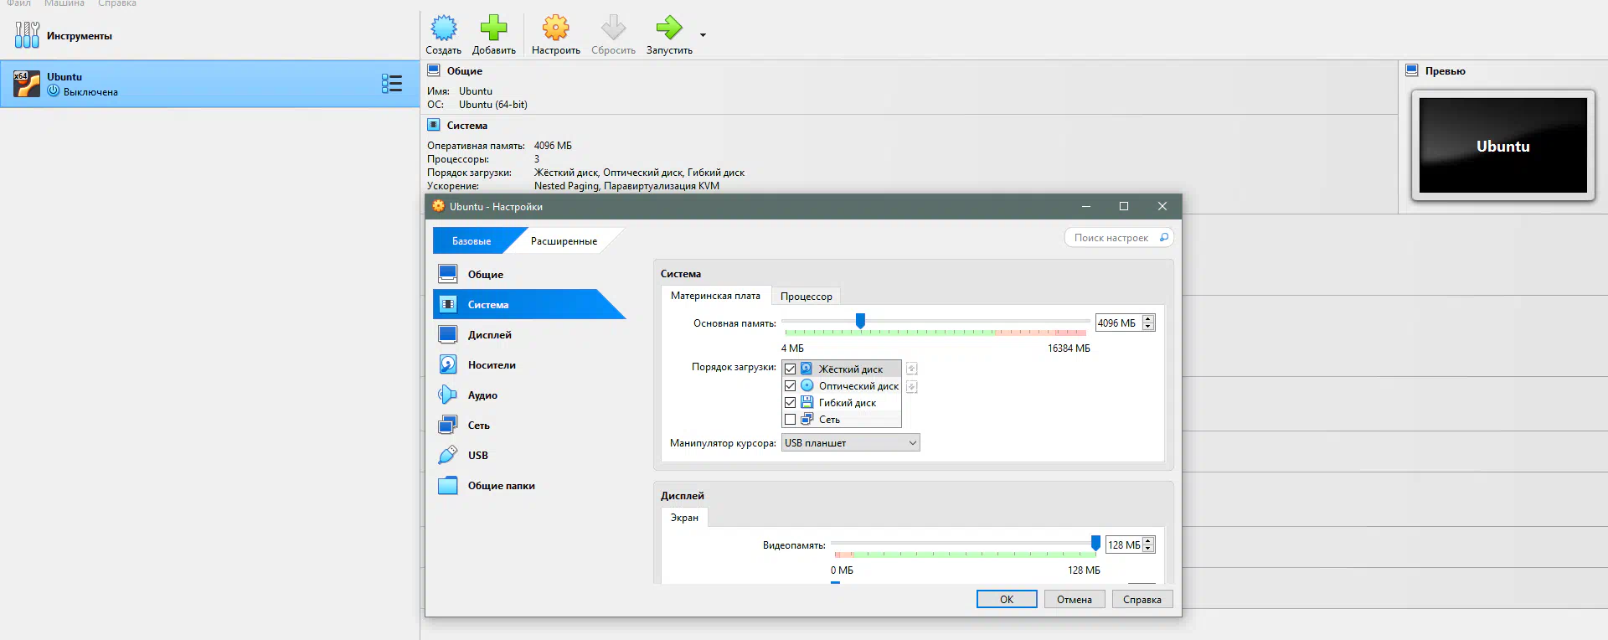Increase base memory with up stepper
Viewport: 1608px width, 640px height.
tap(1148, 318)
